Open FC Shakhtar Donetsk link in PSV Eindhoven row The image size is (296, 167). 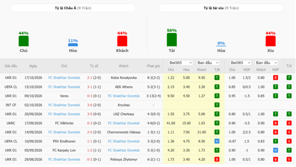tap(124, 141)
